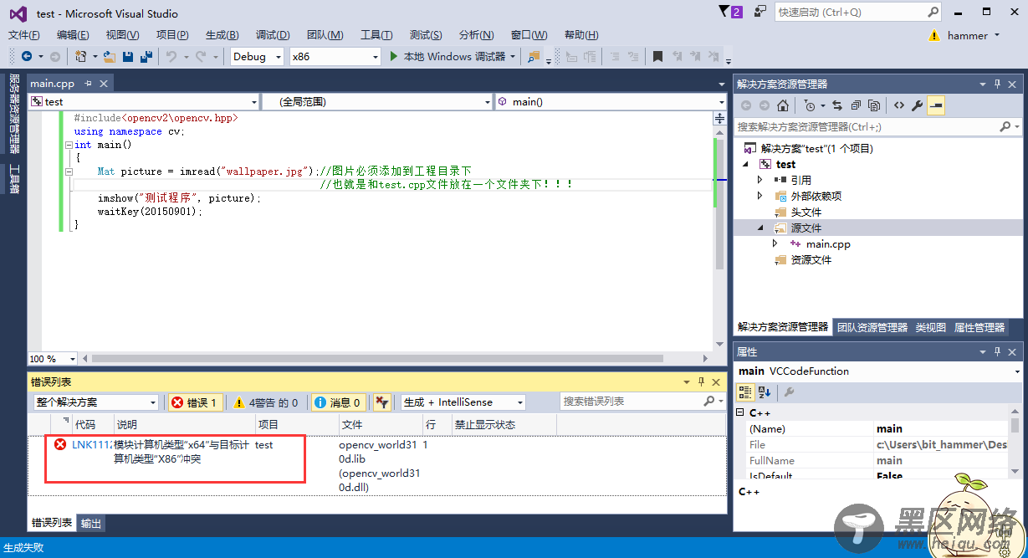Open the Entire Solution filter dropdown
Screen dimensions: 1028x558
[x=95, y=402]
